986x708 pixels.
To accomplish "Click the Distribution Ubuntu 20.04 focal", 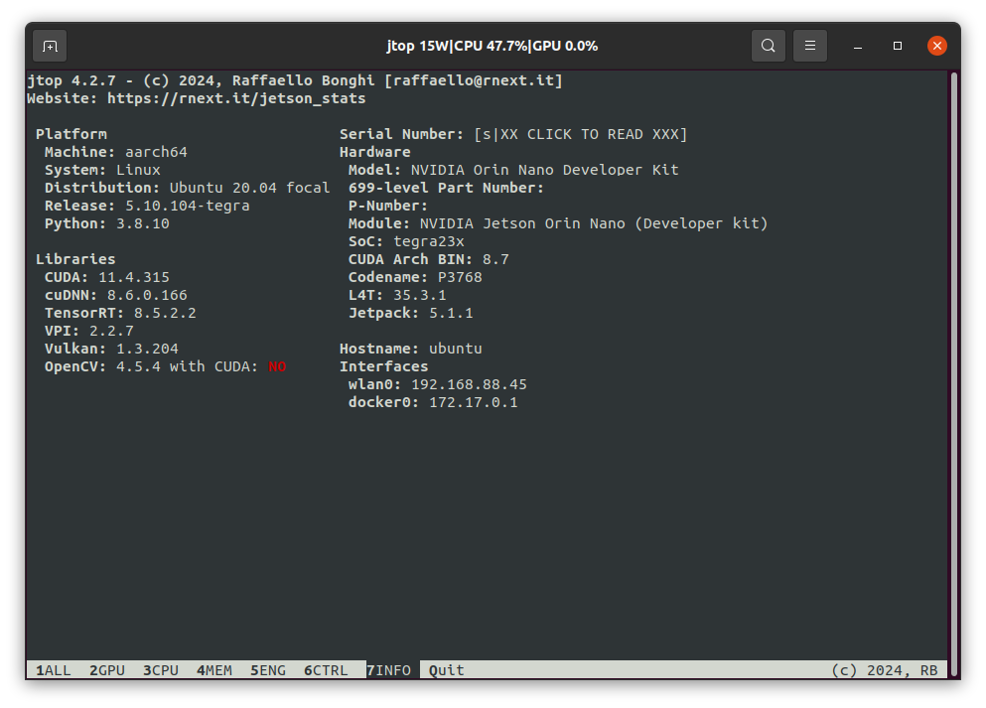I will (249, 188).
